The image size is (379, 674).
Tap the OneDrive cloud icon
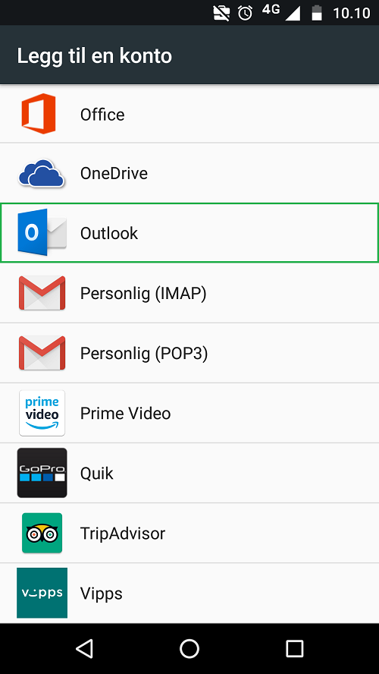(42, 173)
